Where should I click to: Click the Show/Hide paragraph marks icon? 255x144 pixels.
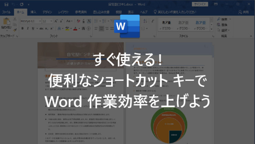(x=153, y=21)
